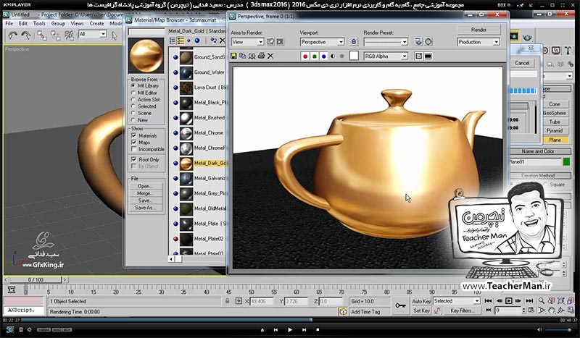Viewport: 580px width, 338px height.
Task: Open File menu in 3ds Max
Action: 9,23
